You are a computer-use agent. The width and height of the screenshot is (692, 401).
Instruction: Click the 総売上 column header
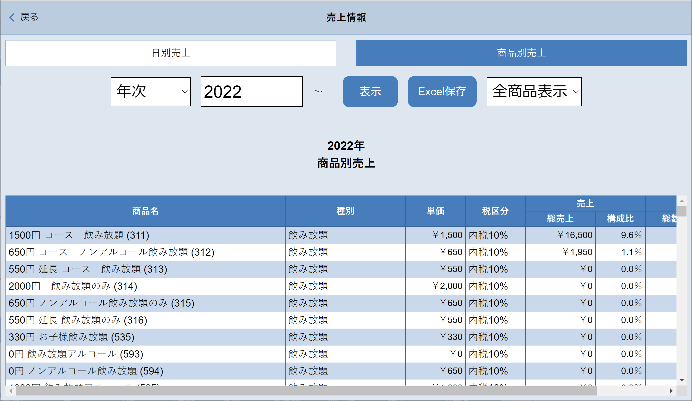pyautogui.click(x=560, y=219)
